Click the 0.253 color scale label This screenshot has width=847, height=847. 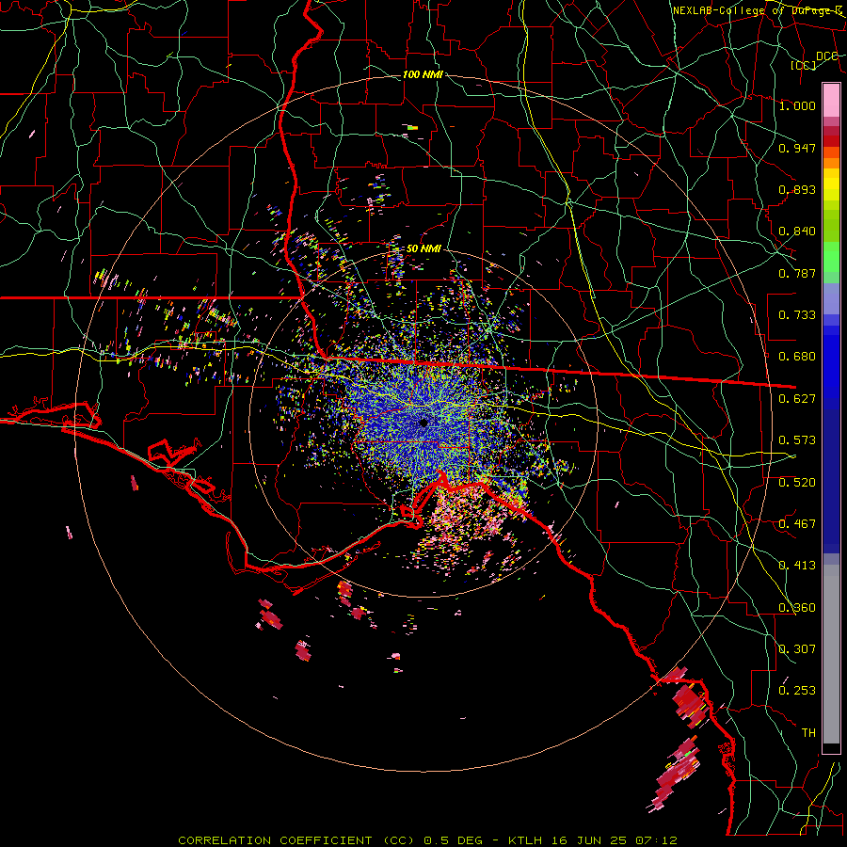(x=797, y=691)
